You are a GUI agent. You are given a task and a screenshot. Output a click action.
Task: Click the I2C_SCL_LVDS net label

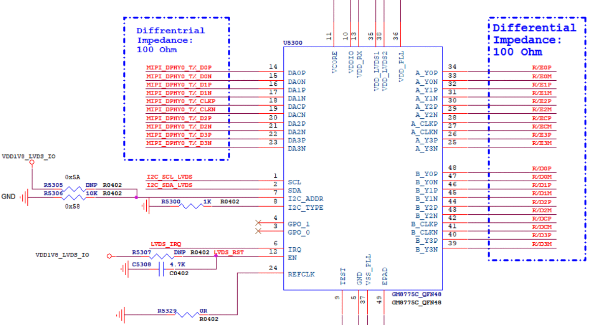[x=169, y=177]
